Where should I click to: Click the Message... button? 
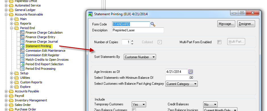click(x=226, y=24)
